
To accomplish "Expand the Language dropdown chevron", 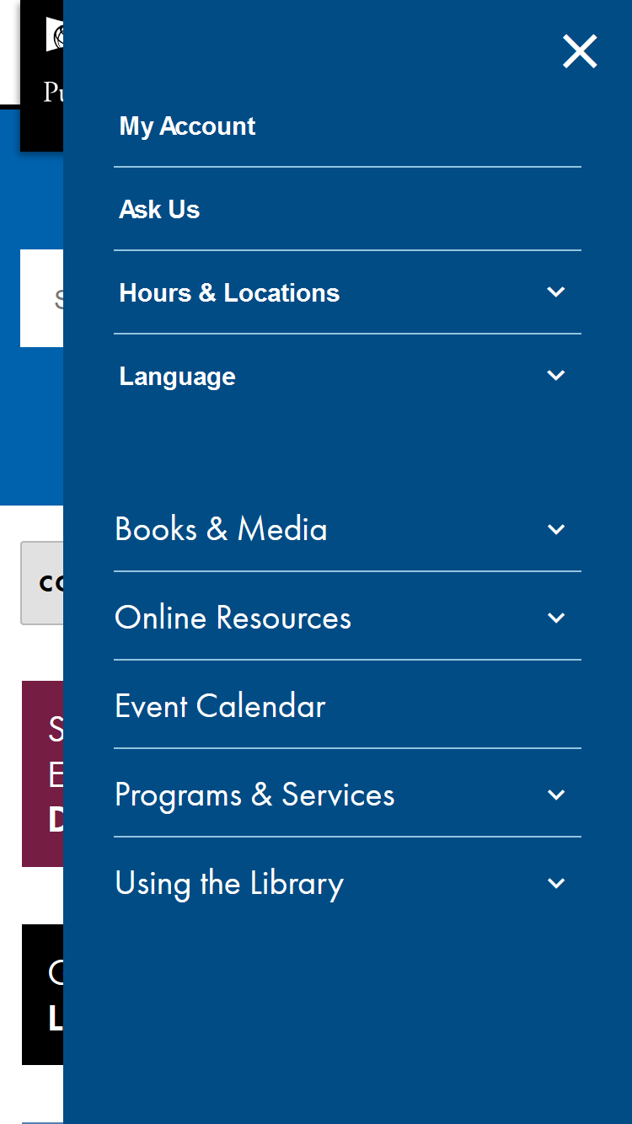I will point(556,376).
